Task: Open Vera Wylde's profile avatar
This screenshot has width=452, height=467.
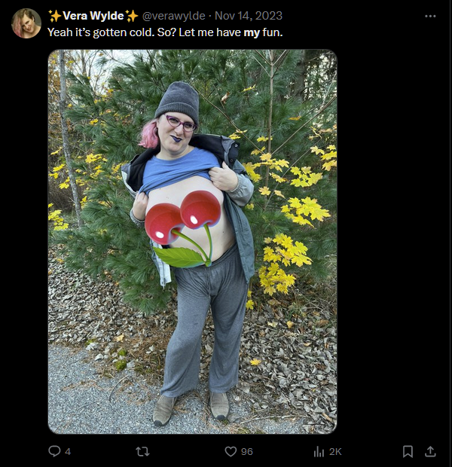Action: [x=26, y=23]
